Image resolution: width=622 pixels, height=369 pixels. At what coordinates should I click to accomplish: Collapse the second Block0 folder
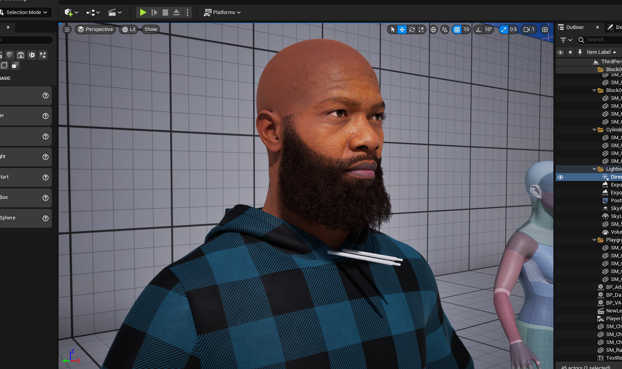click(x=594, y=90)
